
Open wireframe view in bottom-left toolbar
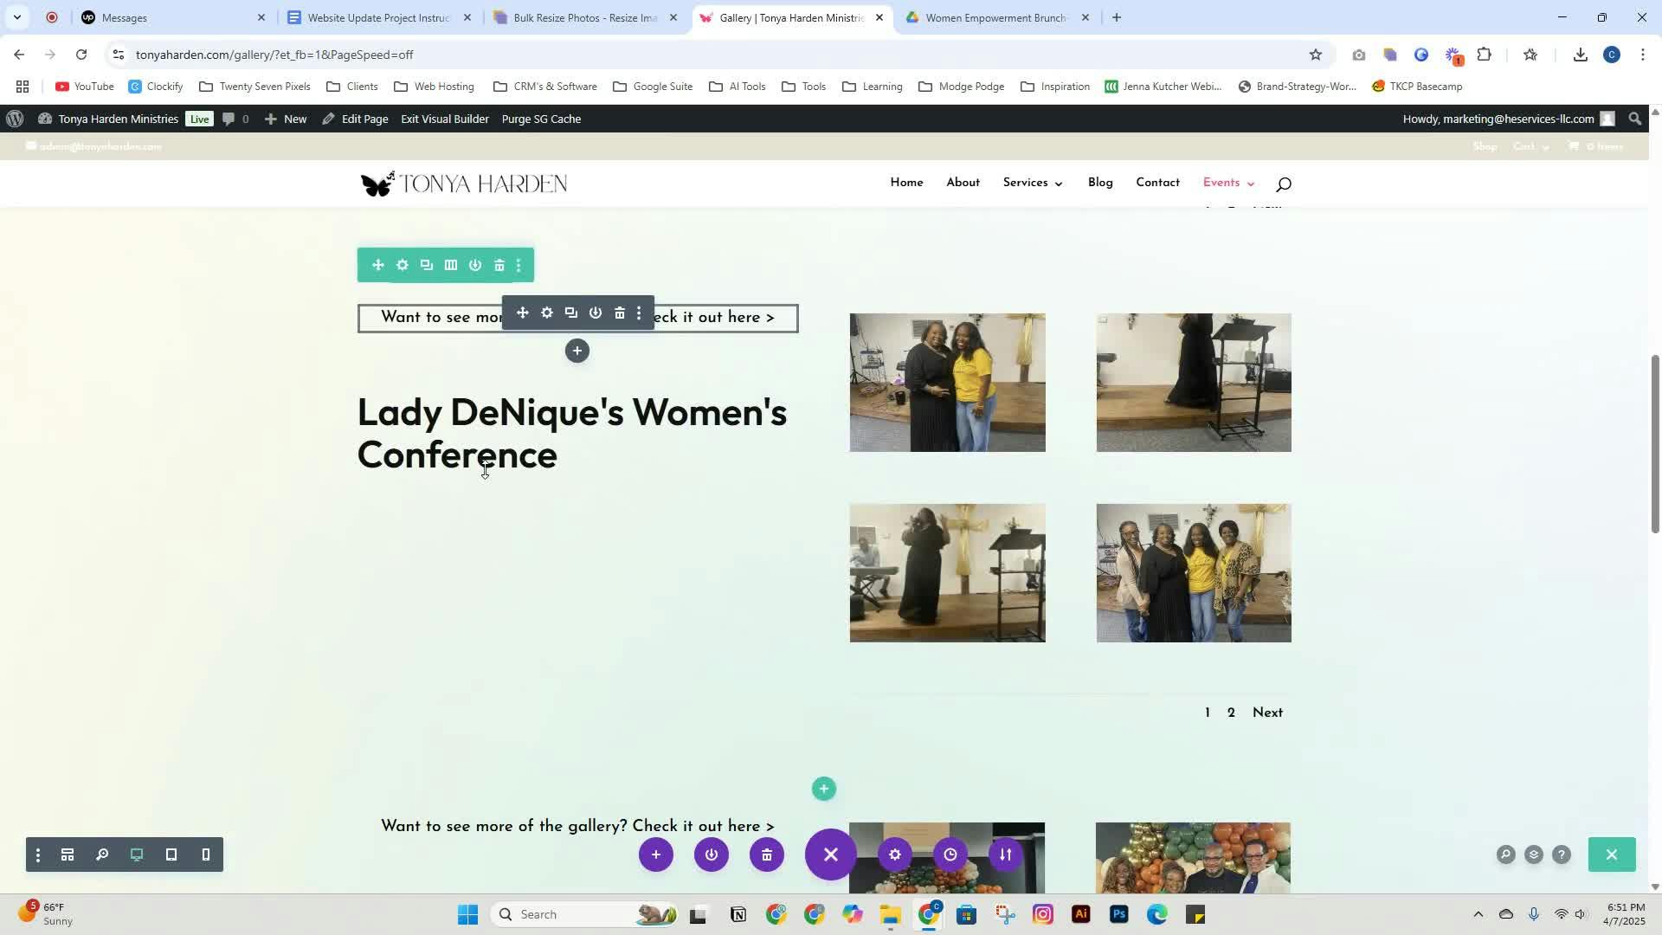pos(68,855)
